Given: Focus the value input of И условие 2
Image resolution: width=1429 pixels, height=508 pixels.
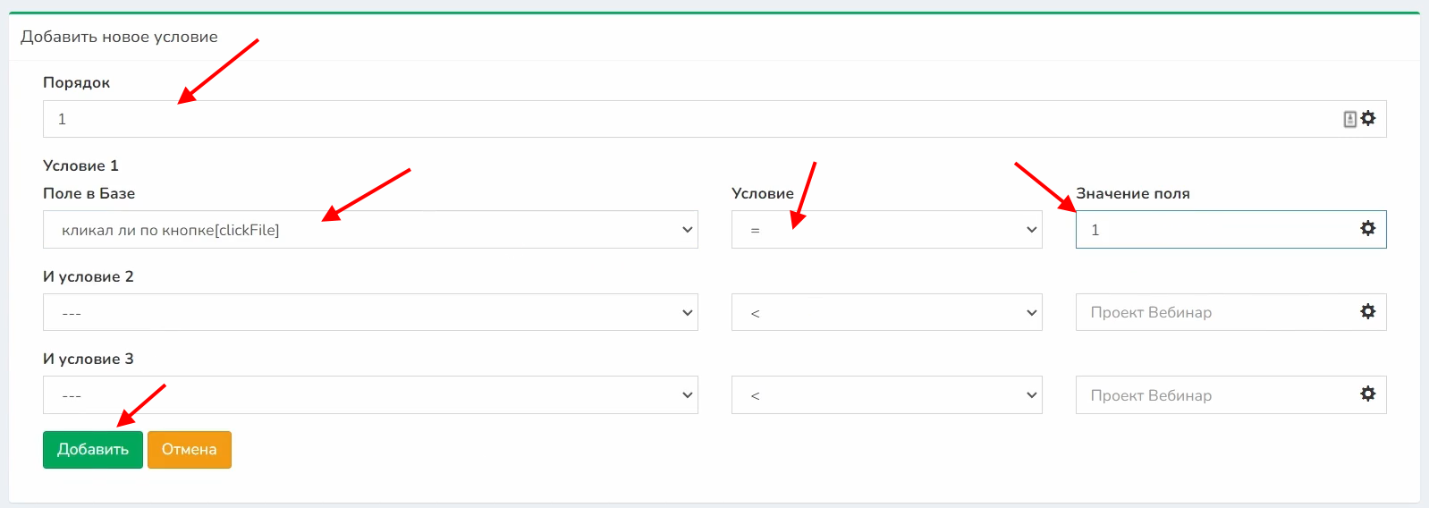Looking at the screenshot, I should click(x=1216, y=312).
